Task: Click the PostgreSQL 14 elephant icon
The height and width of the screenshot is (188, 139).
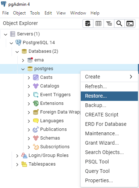Action: pos(18,43)
